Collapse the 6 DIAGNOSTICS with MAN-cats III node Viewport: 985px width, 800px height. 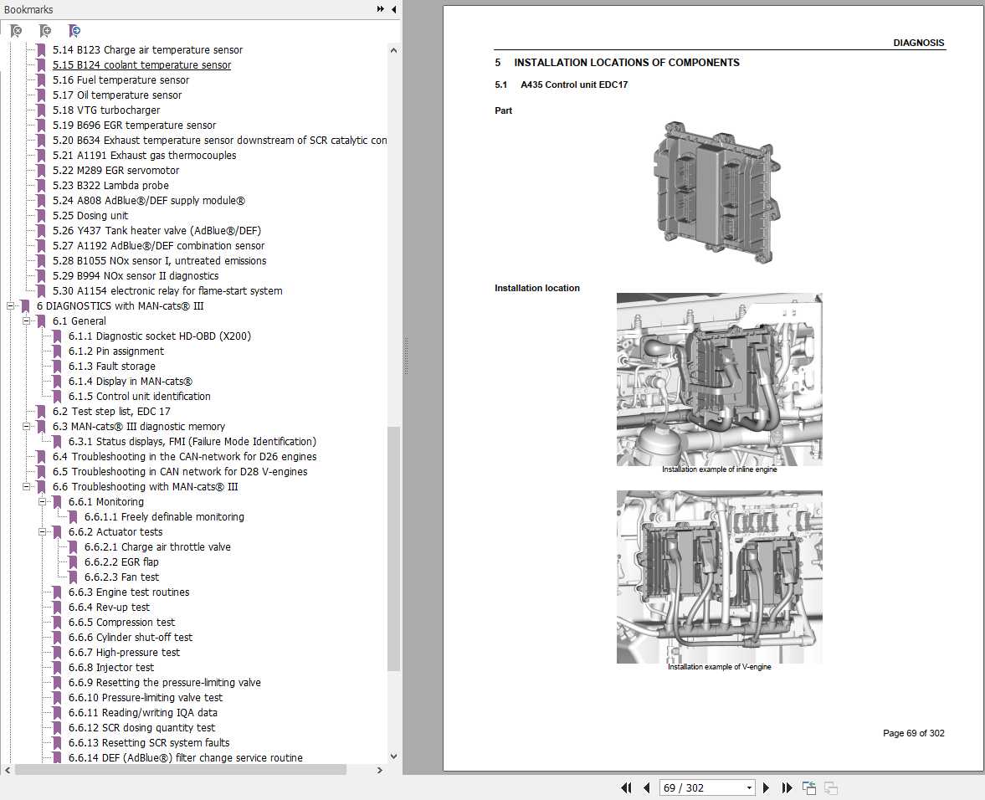[x=10, y=305]
